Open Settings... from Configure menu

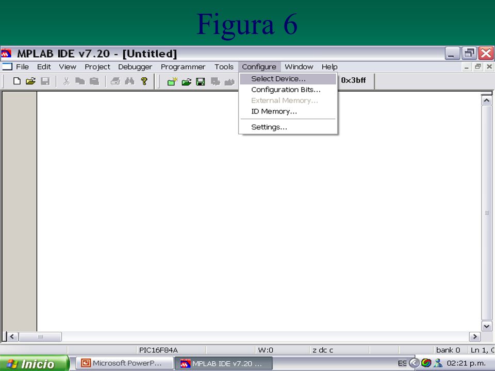(x=288, y=127)
